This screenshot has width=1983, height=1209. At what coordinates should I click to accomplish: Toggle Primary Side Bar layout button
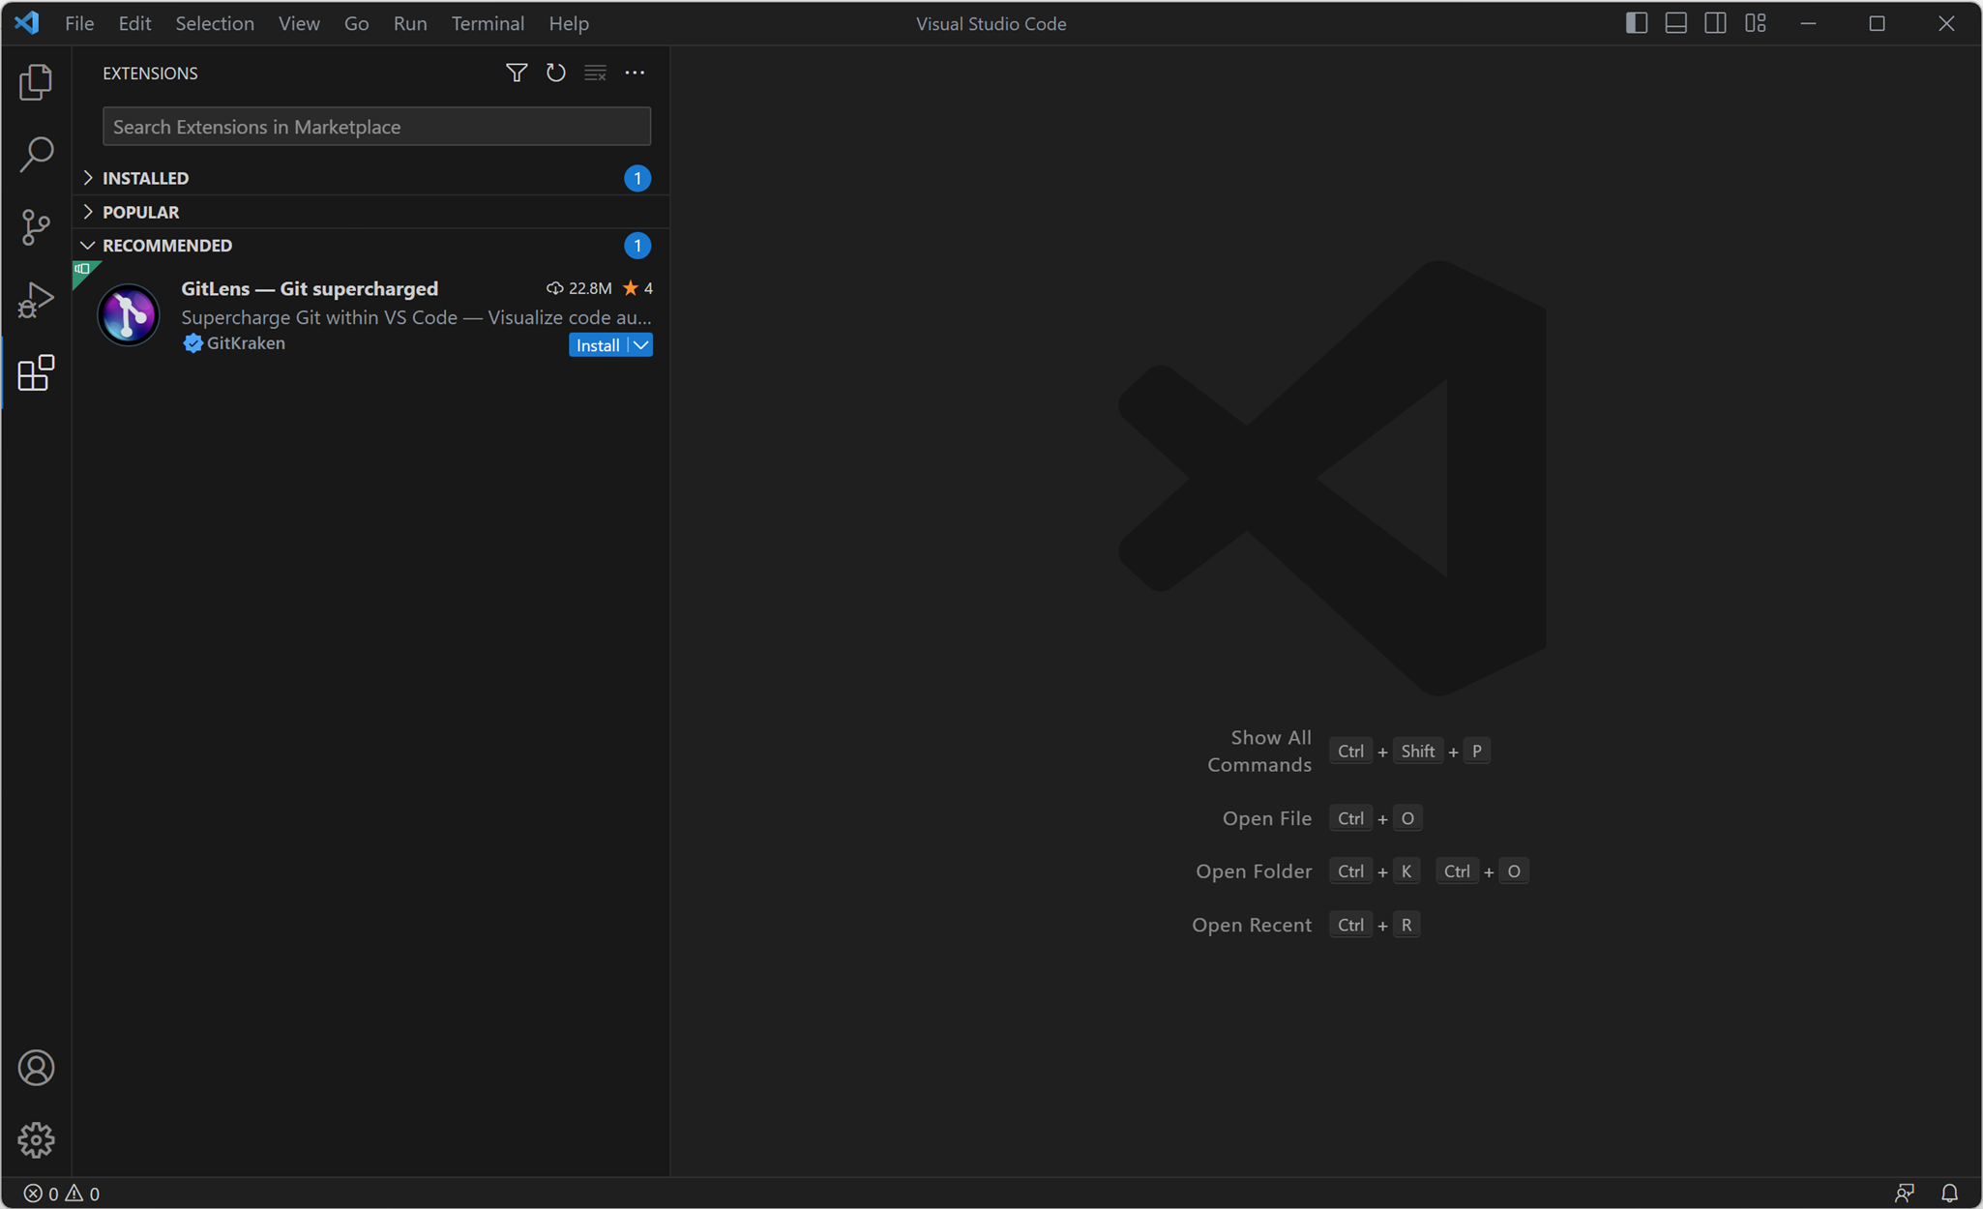(x=1636, y=23)
